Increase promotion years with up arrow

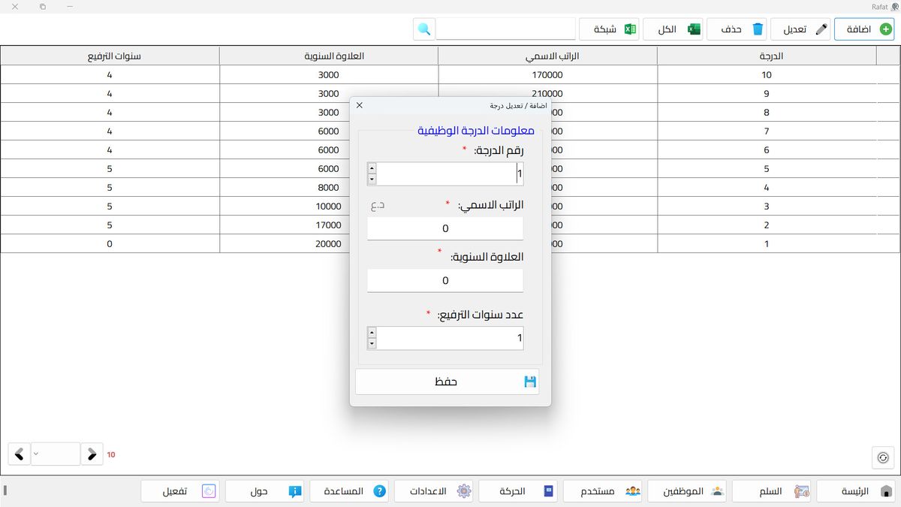[x=372, y=332]
